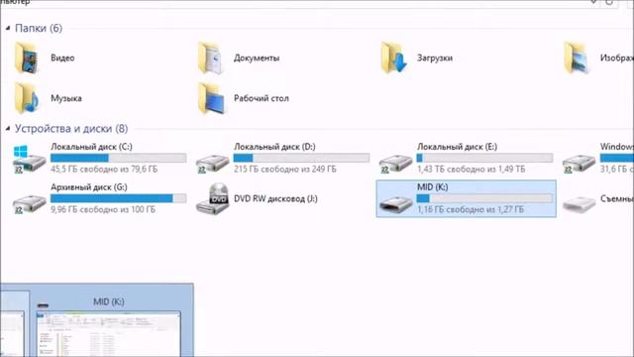Open the Видео folder icon
The height and width of the screenshot is (357, 634).
pyautogui.click(x=27, y=58)
